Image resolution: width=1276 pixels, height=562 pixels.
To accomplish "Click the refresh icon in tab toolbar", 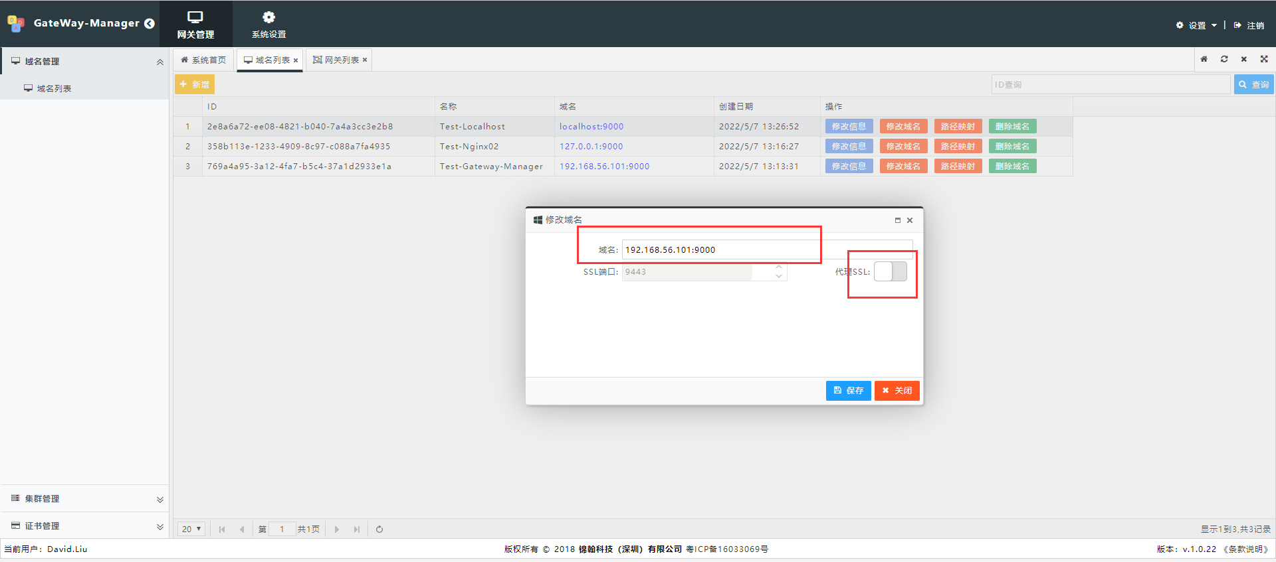I will pyautogui.click(x=1224, y=59).
